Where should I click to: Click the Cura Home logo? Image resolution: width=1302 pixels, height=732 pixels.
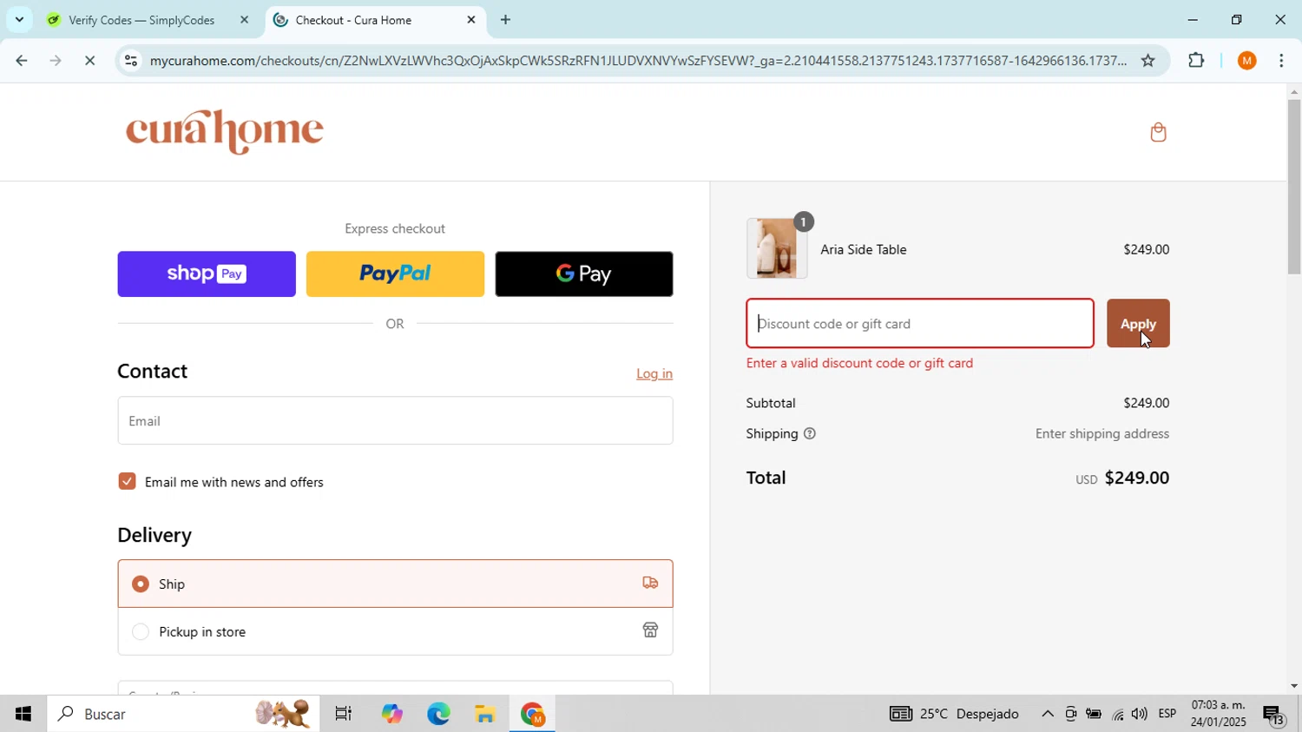pyautogui.click(x=225, y=132)
